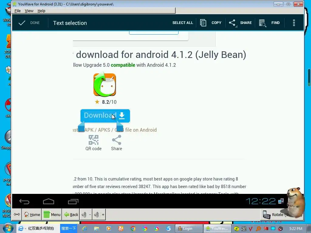Click the green plus tray icon
This screenshot has width=311, height=233.
click(236, 229)
